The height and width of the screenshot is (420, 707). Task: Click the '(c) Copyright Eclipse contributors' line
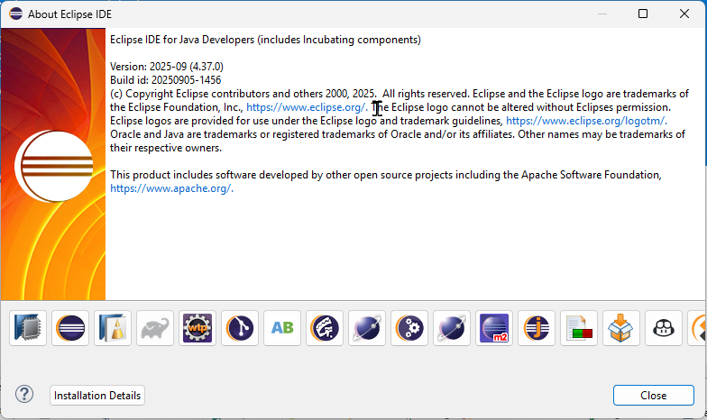click(x=399, y=94)
